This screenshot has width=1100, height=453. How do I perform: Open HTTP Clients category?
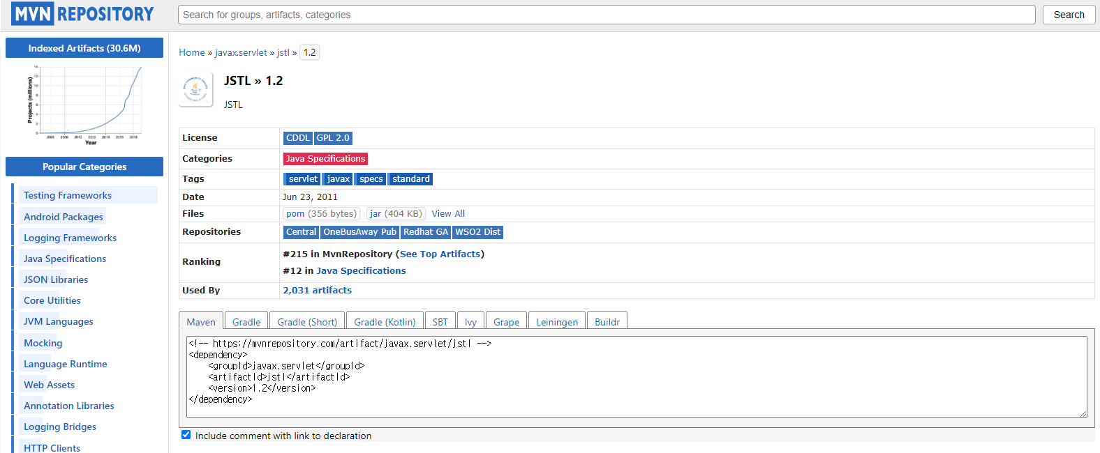pos(52,447)
